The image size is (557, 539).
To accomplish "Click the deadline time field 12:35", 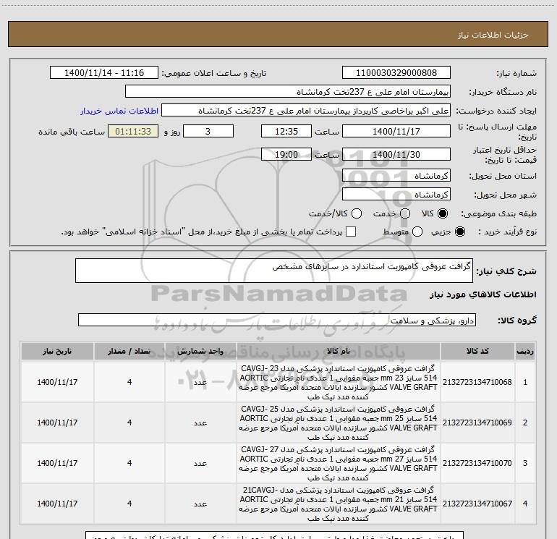I will (286, 131).
